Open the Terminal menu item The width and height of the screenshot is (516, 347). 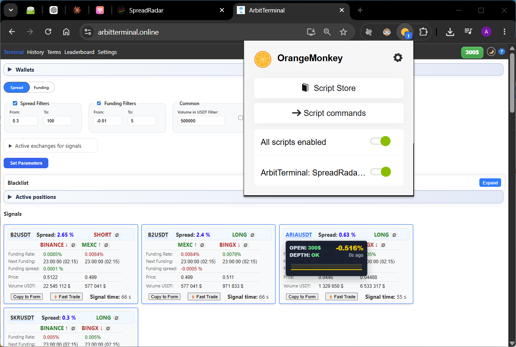coord(14,52)
